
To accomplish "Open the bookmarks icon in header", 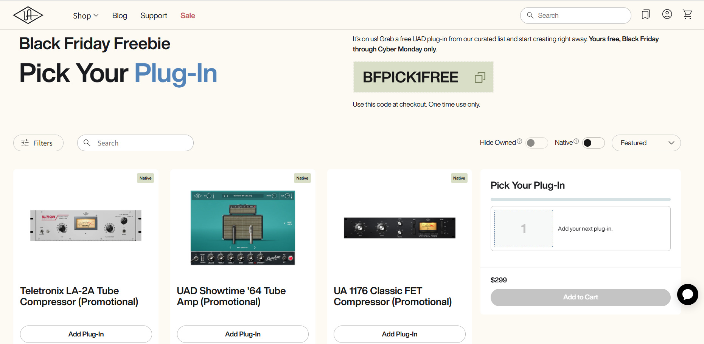I will [x=646, y=15].
